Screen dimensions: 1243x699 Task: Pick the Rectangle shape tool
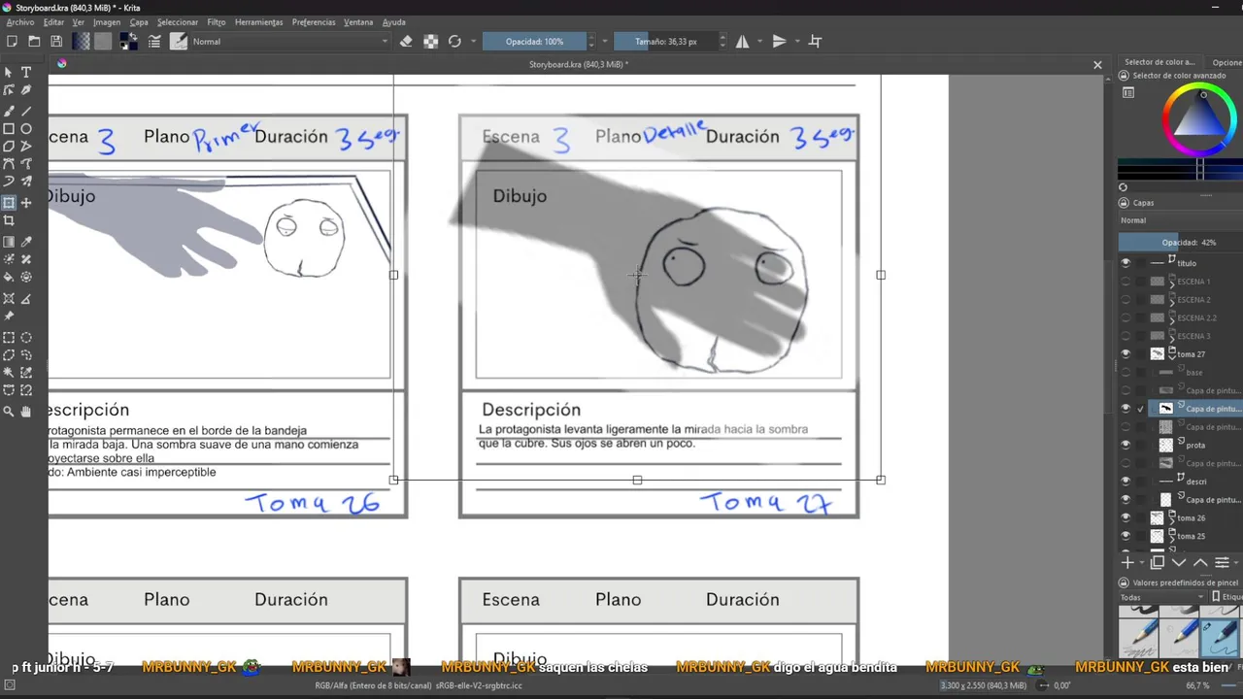pyautogui.click(x=9, y=128)
